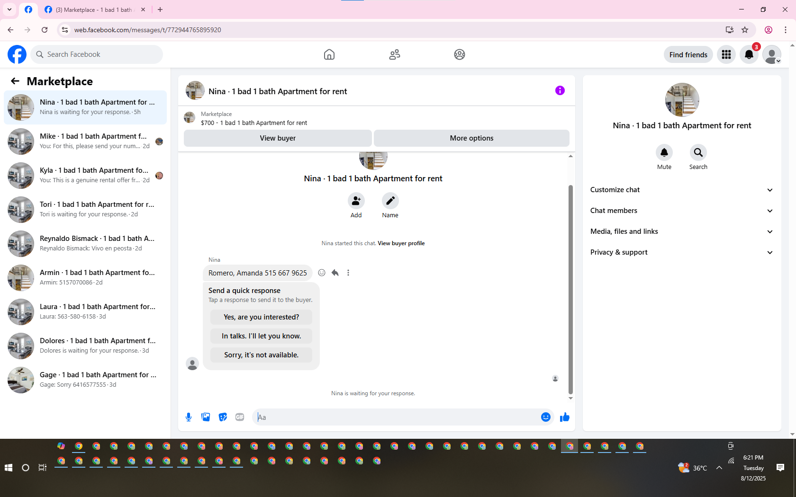796x497 pixels.
Task: Open Windows Task View icon
Action: click(x=43, y=468)
